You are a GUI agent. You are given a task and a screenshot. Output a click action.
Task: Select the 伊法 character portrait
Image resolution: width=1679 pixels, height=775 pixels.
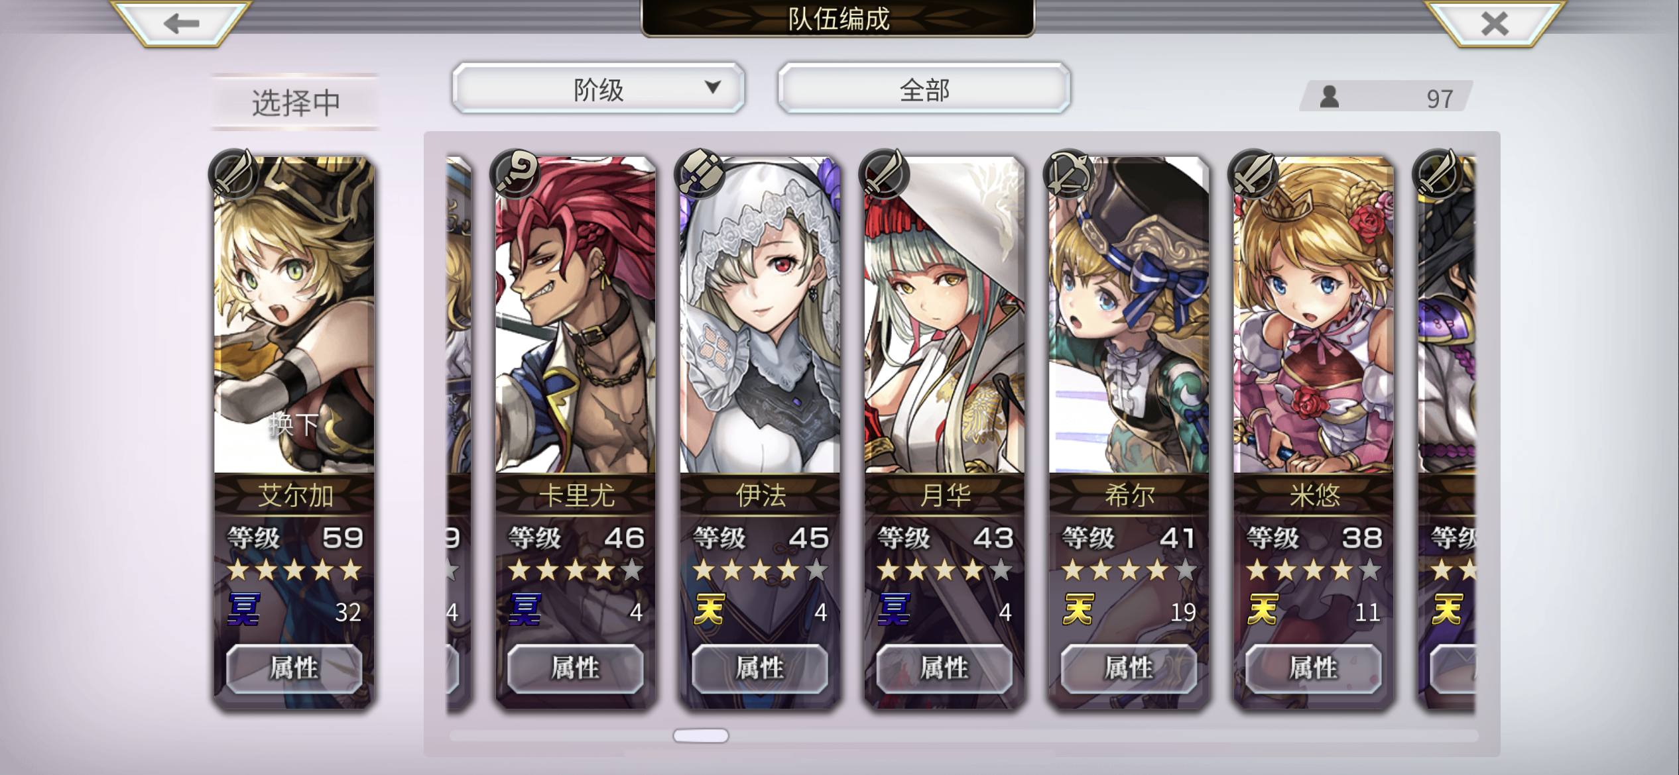click(760, 315)
